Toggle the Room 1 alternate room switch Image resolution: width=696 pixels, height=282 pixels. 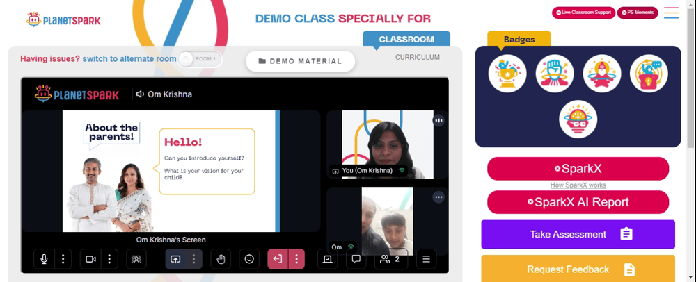200,59
